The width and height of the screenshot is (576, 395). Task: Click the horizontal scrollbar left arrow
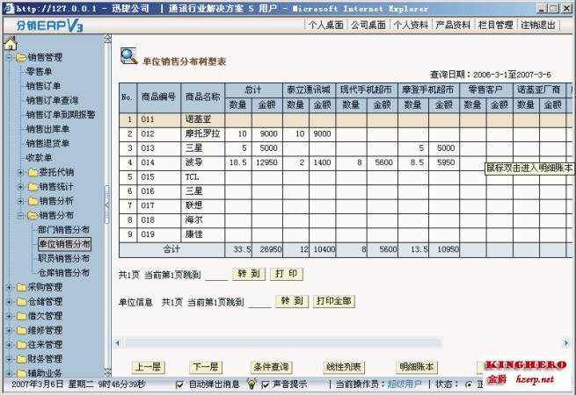point(118,343)
